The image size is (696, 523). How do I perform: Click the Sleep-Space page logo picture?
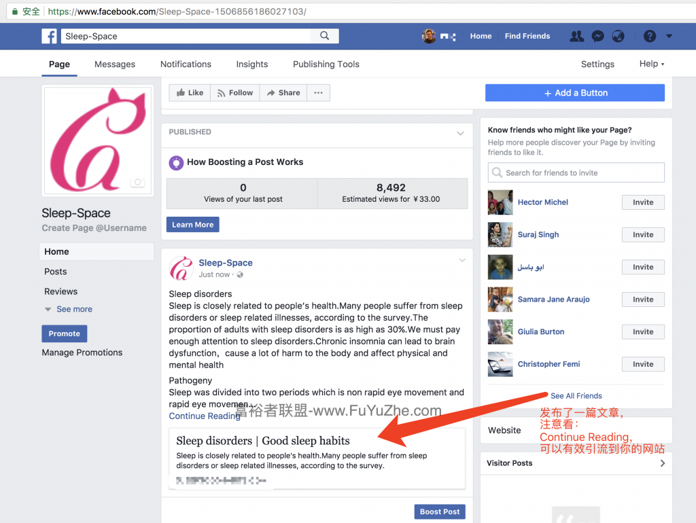click(x=98, y=141)
